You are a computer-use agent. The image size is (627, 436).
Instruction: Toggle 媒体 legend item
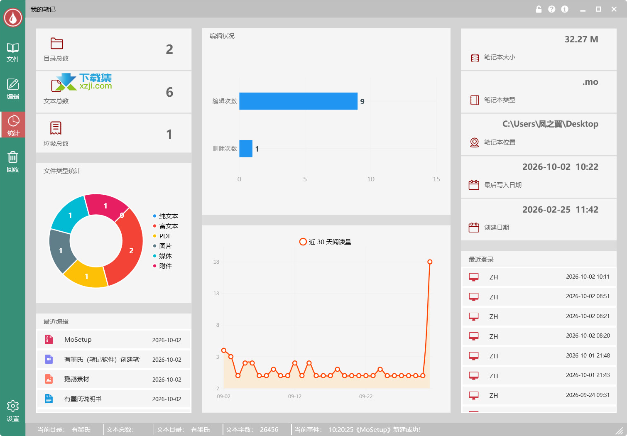click(x=162, y=256)
